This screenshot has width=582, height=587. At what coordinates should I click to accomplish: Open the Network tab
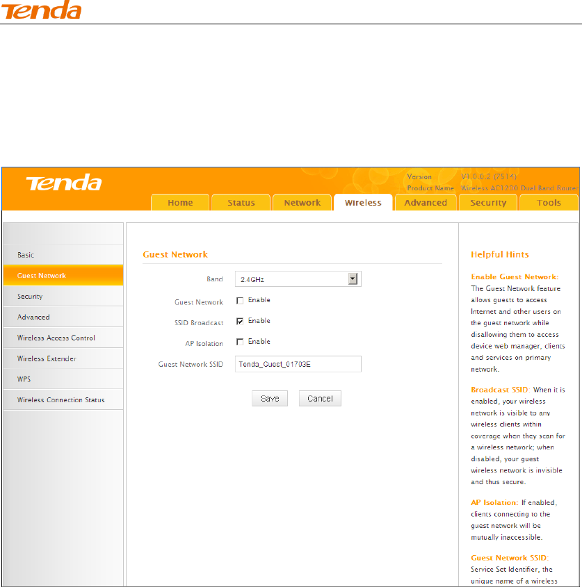coord(302,203)
